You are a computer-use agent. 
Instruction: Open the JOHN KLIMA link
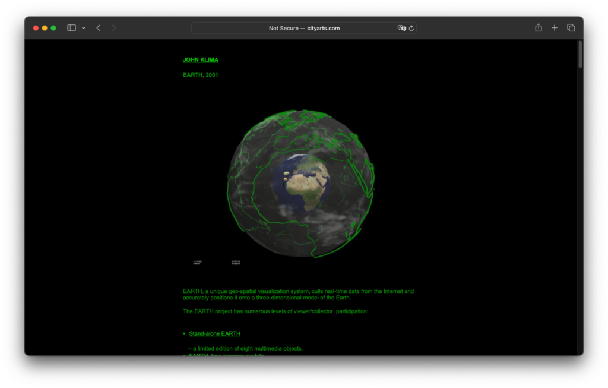coord(201,59)
